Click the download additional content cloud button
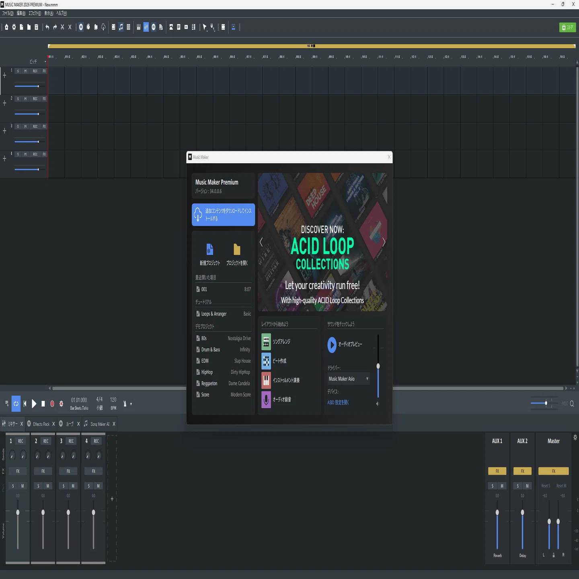The image size is (579, 579). [x=224, y=215]
